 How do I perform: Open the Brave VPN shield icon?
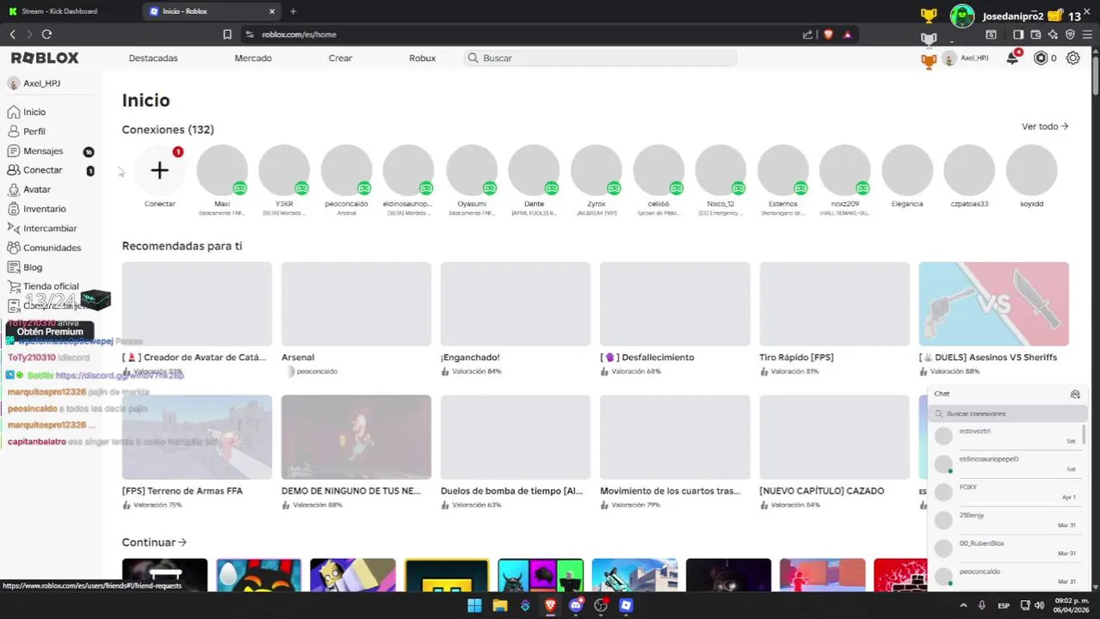[x=1070, y=34]
